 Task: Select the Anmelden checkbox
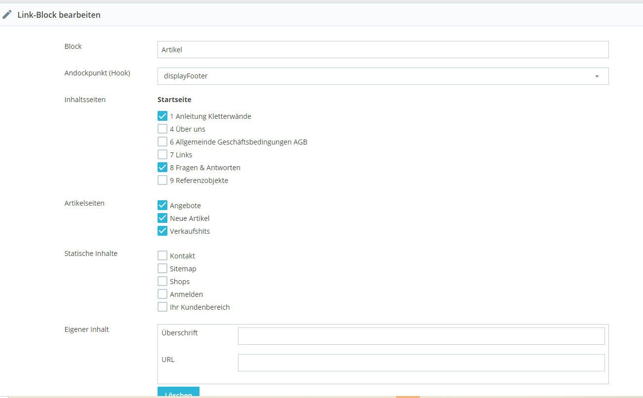coord(162,294)
